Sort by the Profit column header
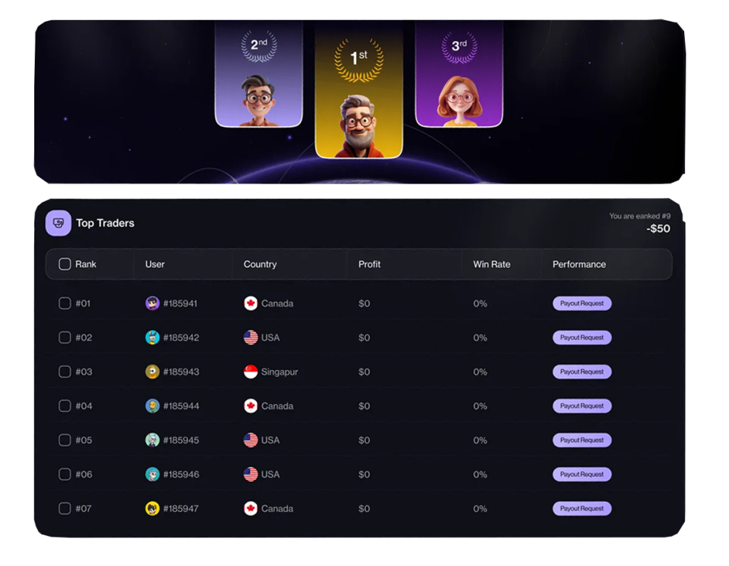This screenshot has width=729, height=566. tap(369, 264)
